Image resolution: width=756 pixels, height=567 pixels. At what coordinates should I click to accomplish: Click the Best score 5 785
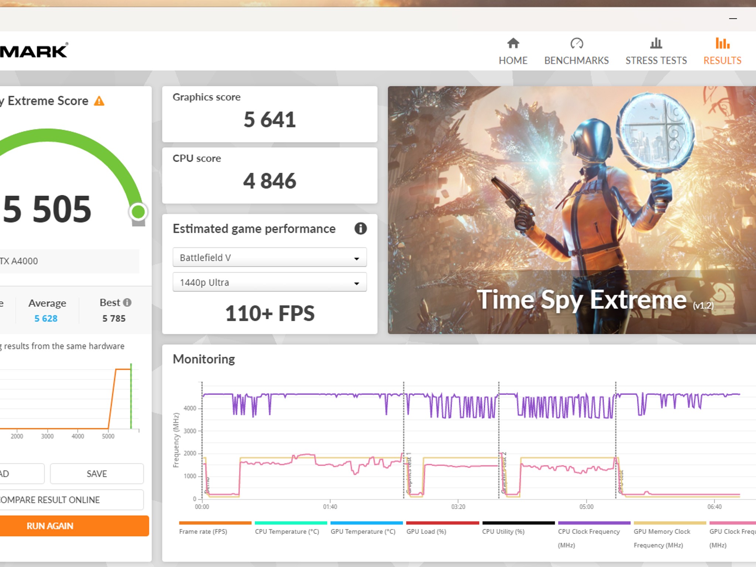114,319
